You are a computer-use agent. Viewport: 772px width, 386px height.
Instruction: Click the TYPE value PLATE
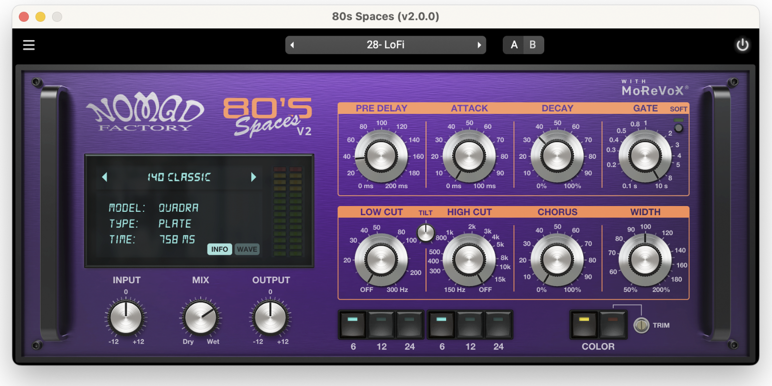[x=175, y=223]
